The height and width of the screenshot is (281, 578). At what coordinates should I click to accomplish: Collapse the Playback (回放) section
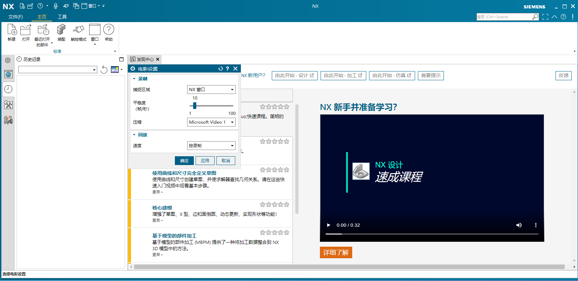tap(134, 135)
